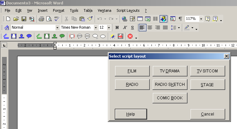Select the RADIO SKETCH layout

coord(170,85)
